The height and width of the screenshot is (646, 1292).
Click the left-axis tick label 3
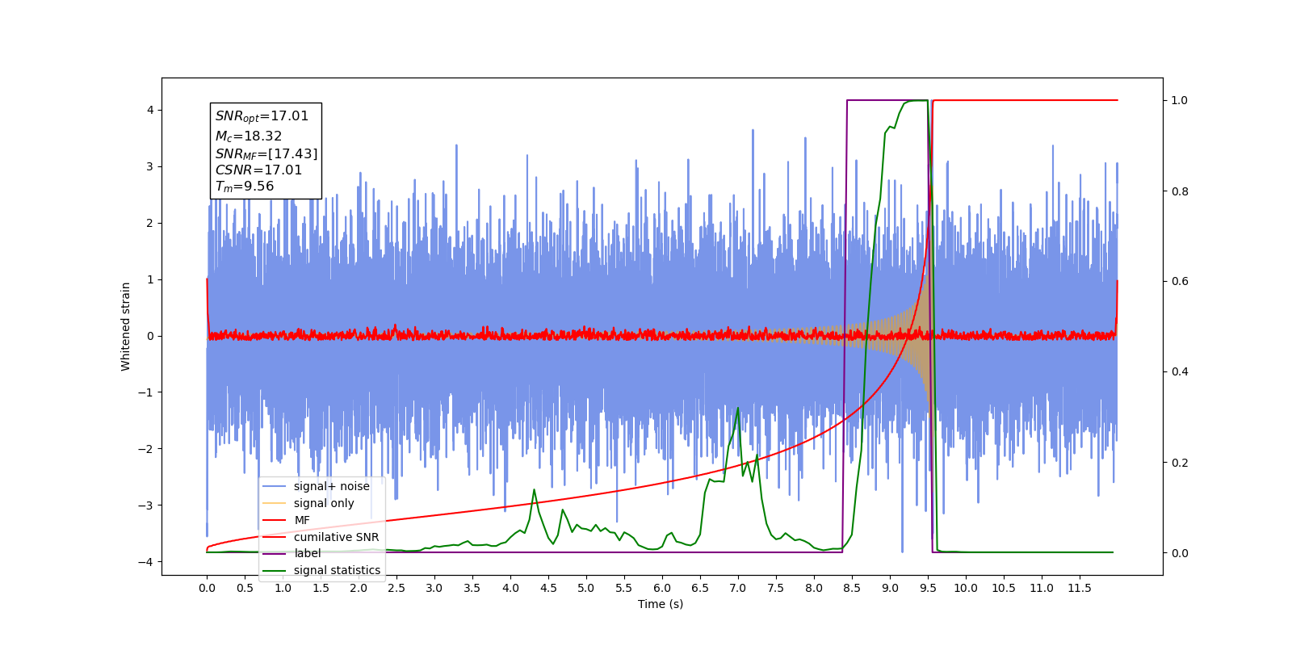[149, 166]
